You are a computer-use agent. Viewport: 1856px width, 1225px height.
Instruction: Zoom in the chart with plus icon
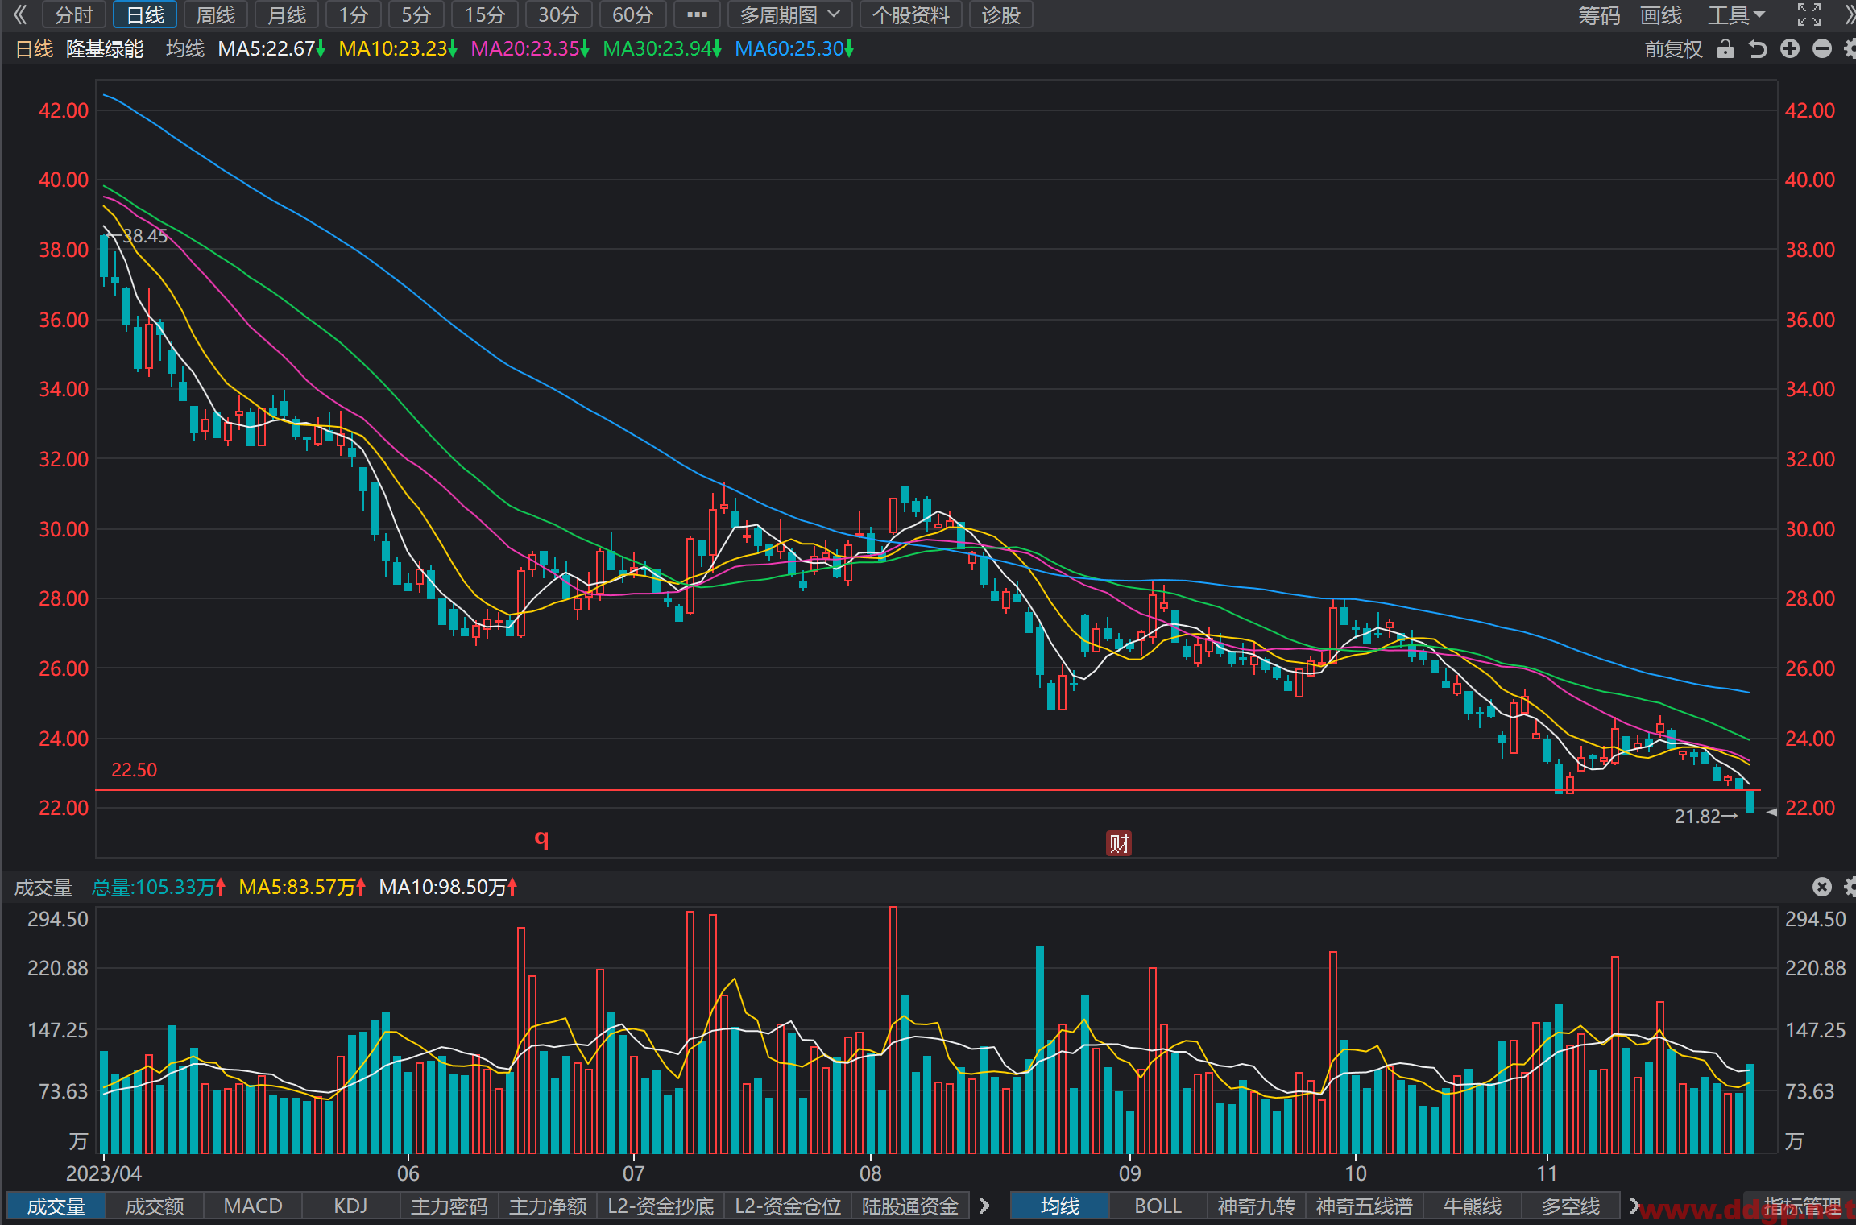pos(1790,49)
